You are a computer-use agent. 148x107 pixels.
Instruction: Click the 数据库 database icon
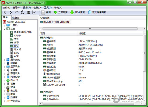8,98
